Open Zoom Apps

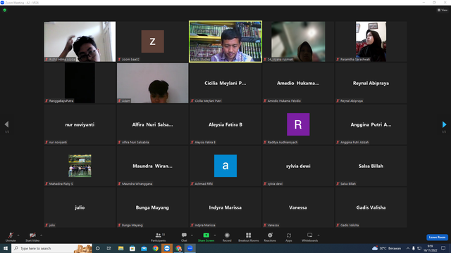tap(289, 237)
